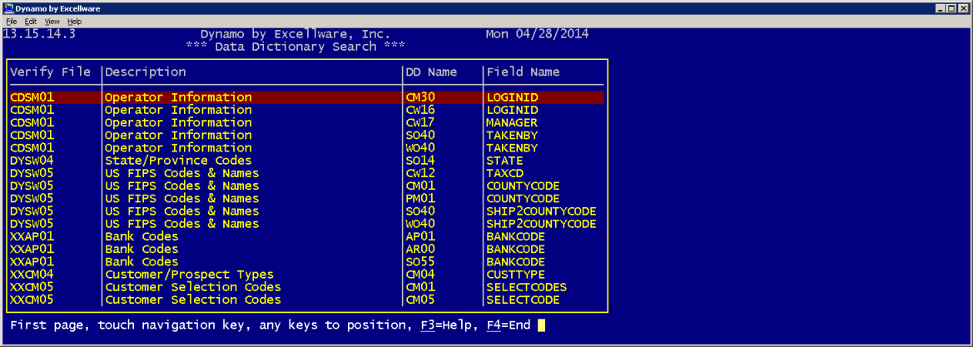Click the Field Name column header
The image size is (973, 347).
[x=523, y=72]
